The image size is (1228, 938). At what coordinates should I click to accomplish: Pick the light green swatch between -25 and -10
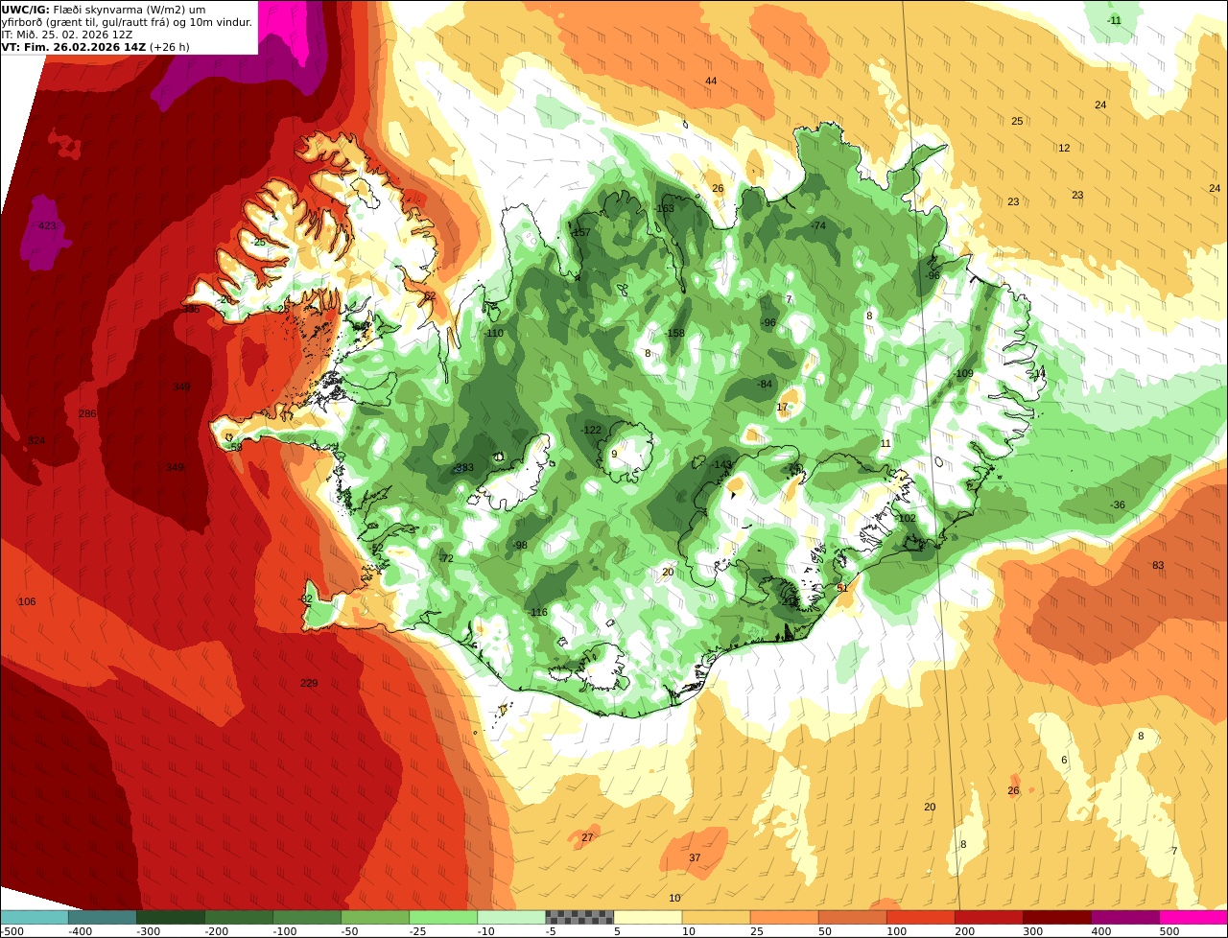click(x=443, y=917)
